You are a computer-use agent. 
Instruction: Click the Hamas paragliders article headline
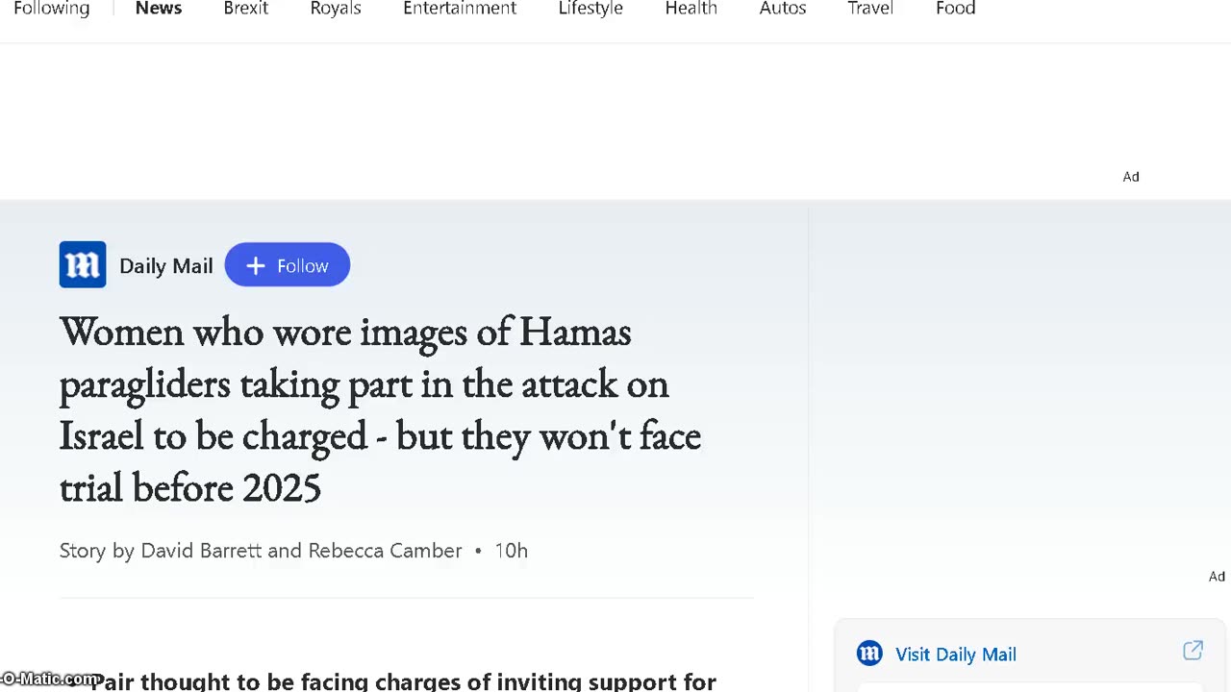pyautogui.click(x=380, y=409)
